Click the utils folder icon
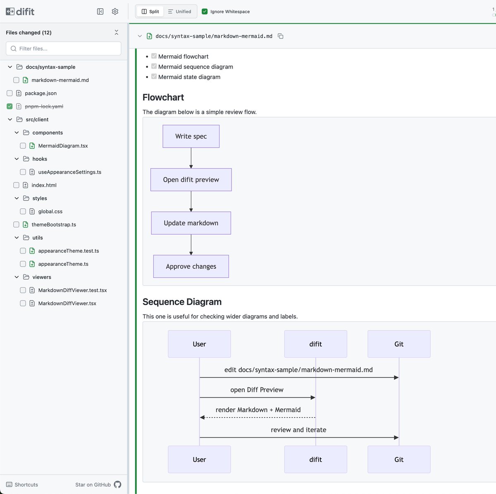The height and width of the screenshot is (494, 496). pyautogui.click(x=26, y=238)
